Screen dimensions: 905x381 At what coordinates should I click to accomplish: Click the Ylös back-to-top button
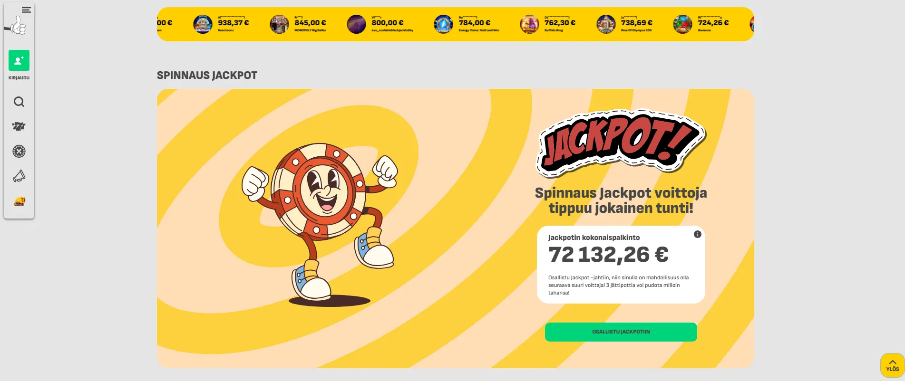click(x=893, y=365)
